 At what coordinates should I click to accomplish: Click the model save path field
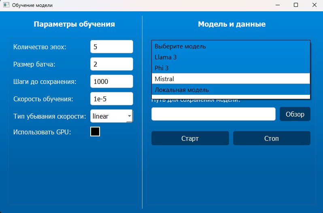213,114
